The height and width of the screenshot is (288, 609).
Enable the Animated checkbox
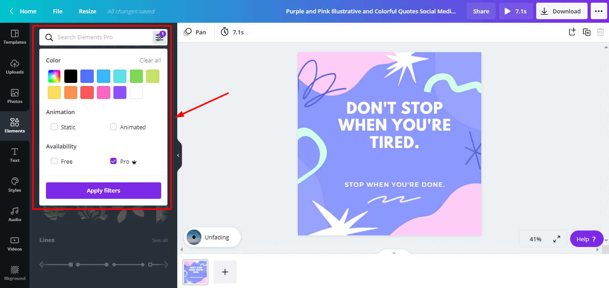click(113, 127)
